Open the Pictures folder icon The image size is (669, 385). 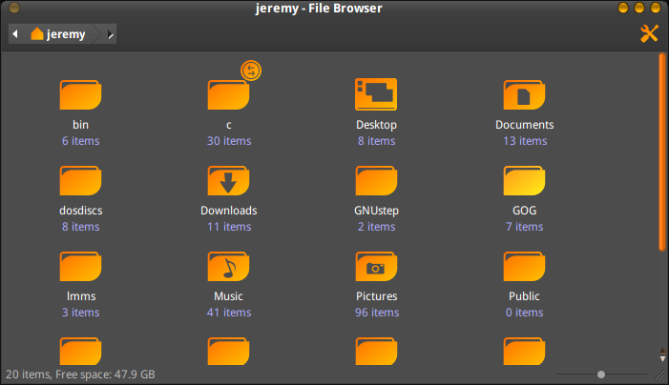coord(376,266)
